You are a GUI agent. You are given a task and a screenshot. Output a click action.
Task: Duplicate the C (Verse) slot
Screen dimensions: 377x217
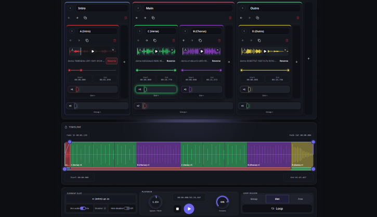coord(155,40)
